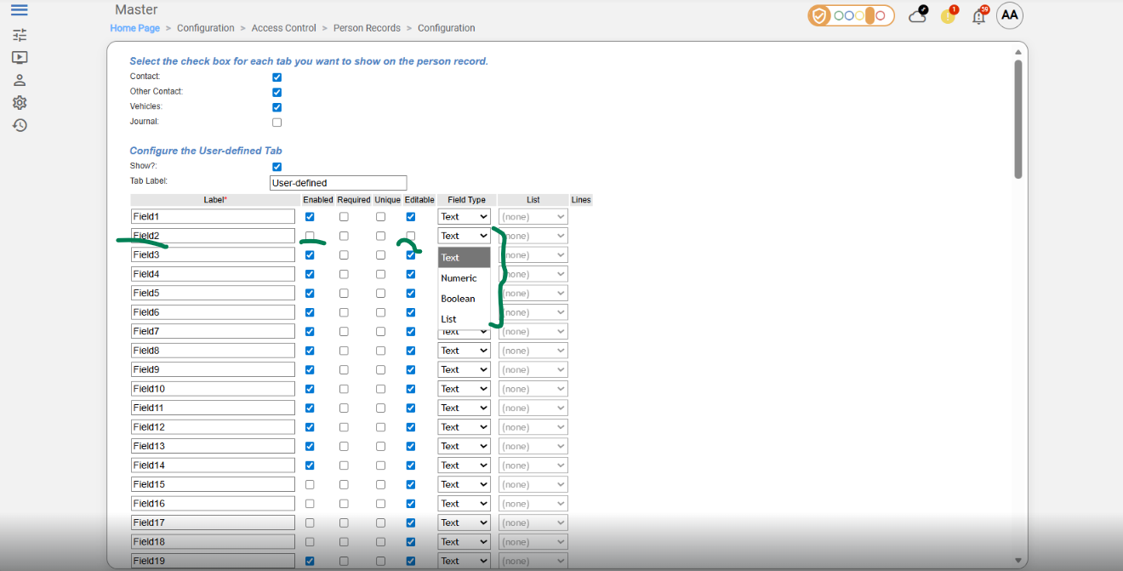
Task: Click the yellow warning alert icon
Action: (x=948, y=16)
